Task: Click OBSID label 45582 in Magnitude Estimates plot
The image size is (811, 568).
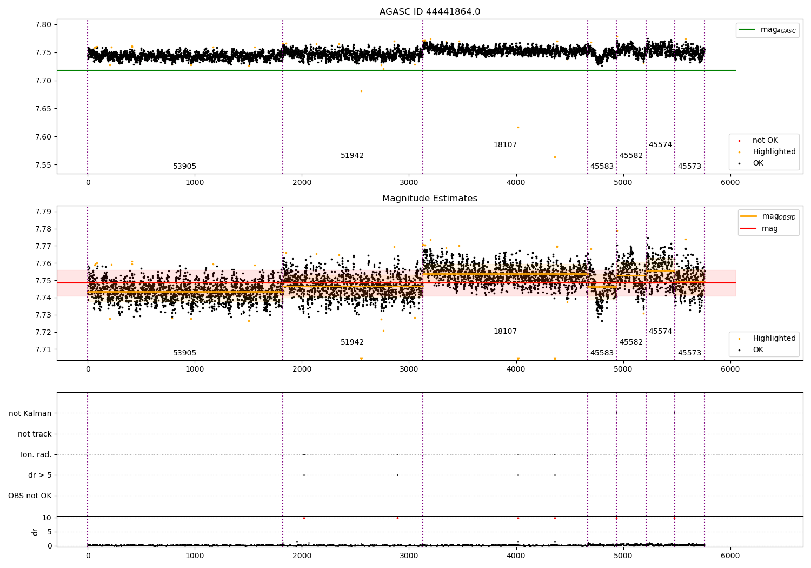Action: (631, 342)
